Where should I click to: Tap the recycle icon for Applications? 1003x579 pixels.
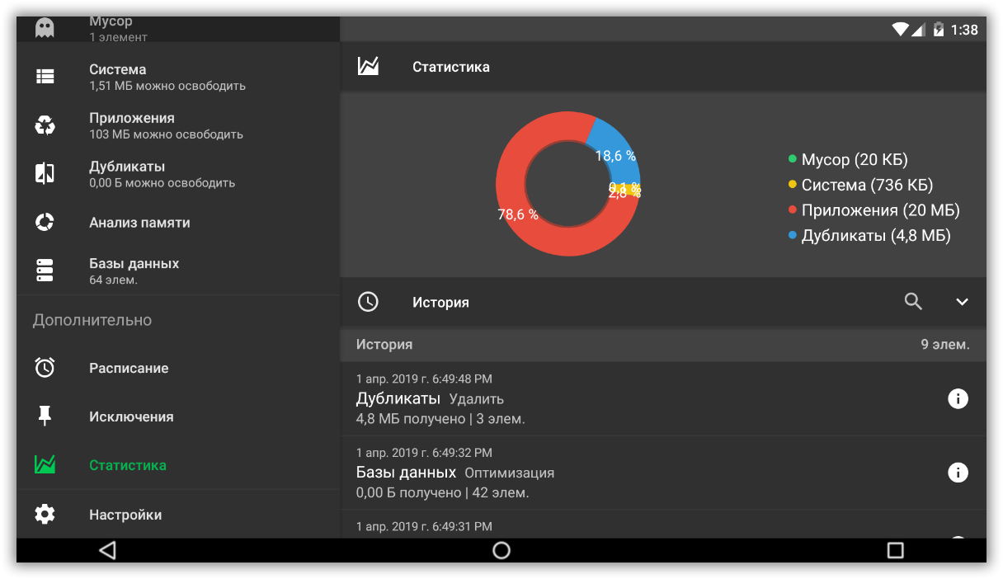(x=45, y=125)
